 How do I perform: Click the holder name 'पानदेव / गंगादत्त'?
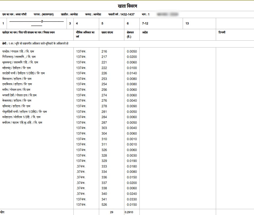[x=18, y=51]
